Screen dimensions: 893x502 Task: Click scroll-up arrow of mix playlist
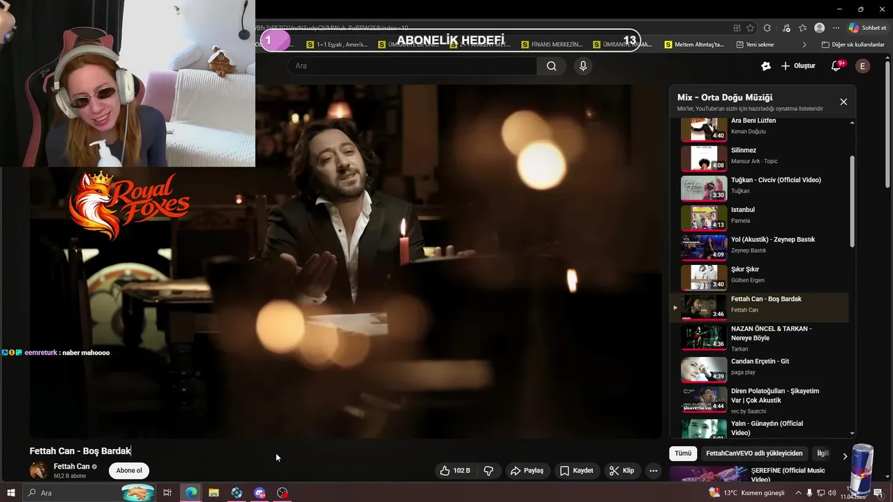852,123
